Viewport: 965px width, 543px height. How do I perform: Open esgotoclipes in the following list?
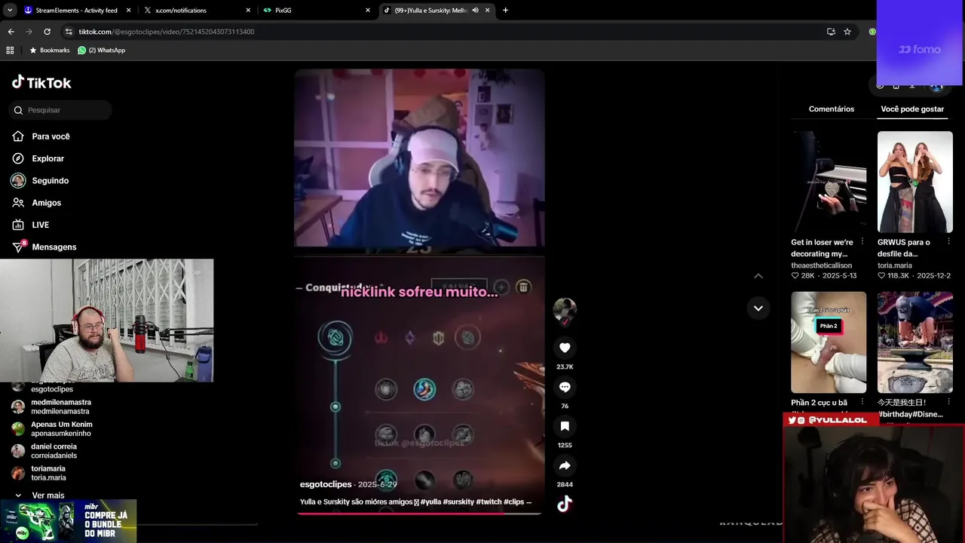point(53,388)
